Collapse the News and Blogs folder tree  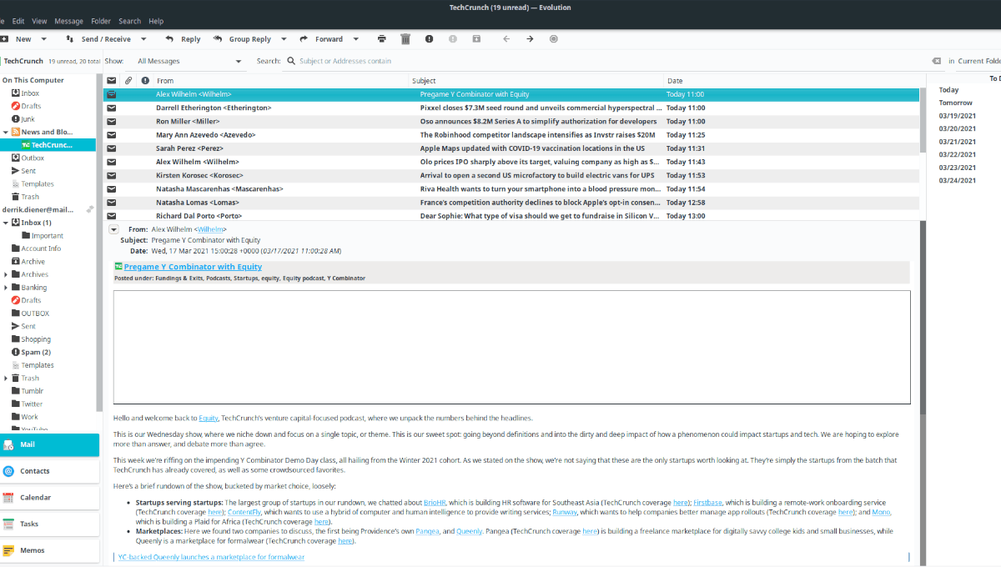8,132
